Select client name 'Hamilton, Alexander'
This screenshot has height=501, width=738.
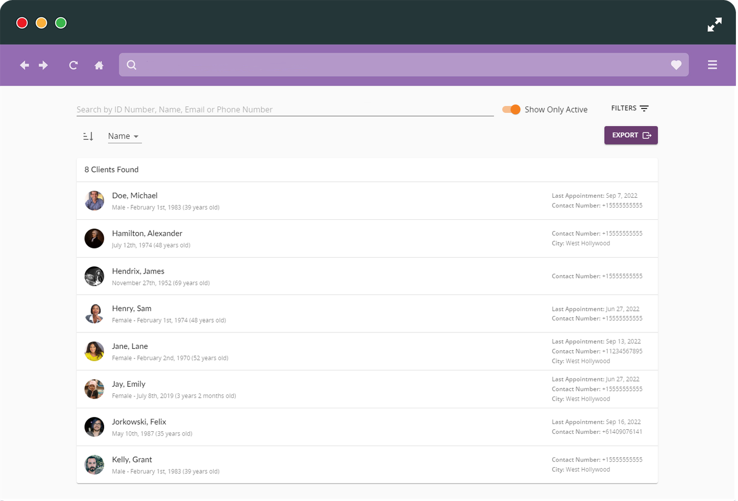[147, 234]
